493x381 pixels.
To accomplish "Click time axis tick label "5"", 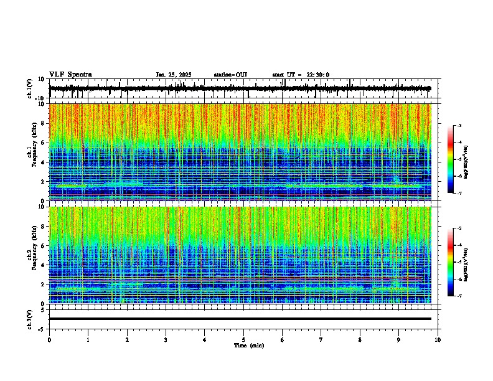I will coord(243,340).
